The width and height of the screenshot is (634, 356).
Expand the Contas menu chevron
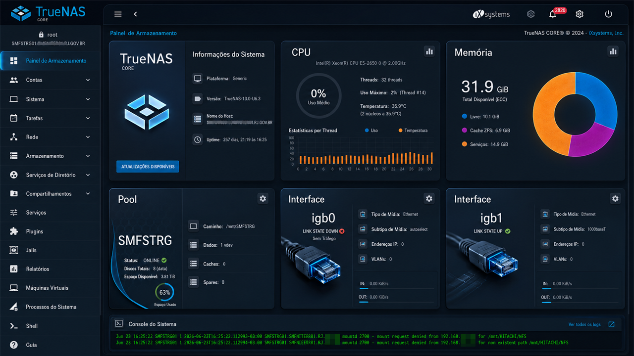[88, 80]
